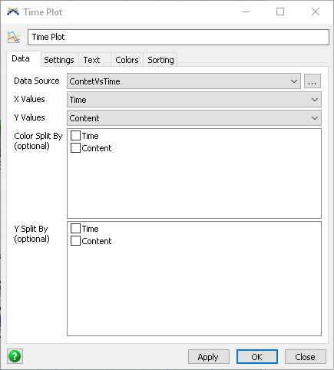Image resolution: width=334 pixels, height=370 pixels.
Task: Open the Sorting tab
Action: pyautogui.click(x=160, y=60)
